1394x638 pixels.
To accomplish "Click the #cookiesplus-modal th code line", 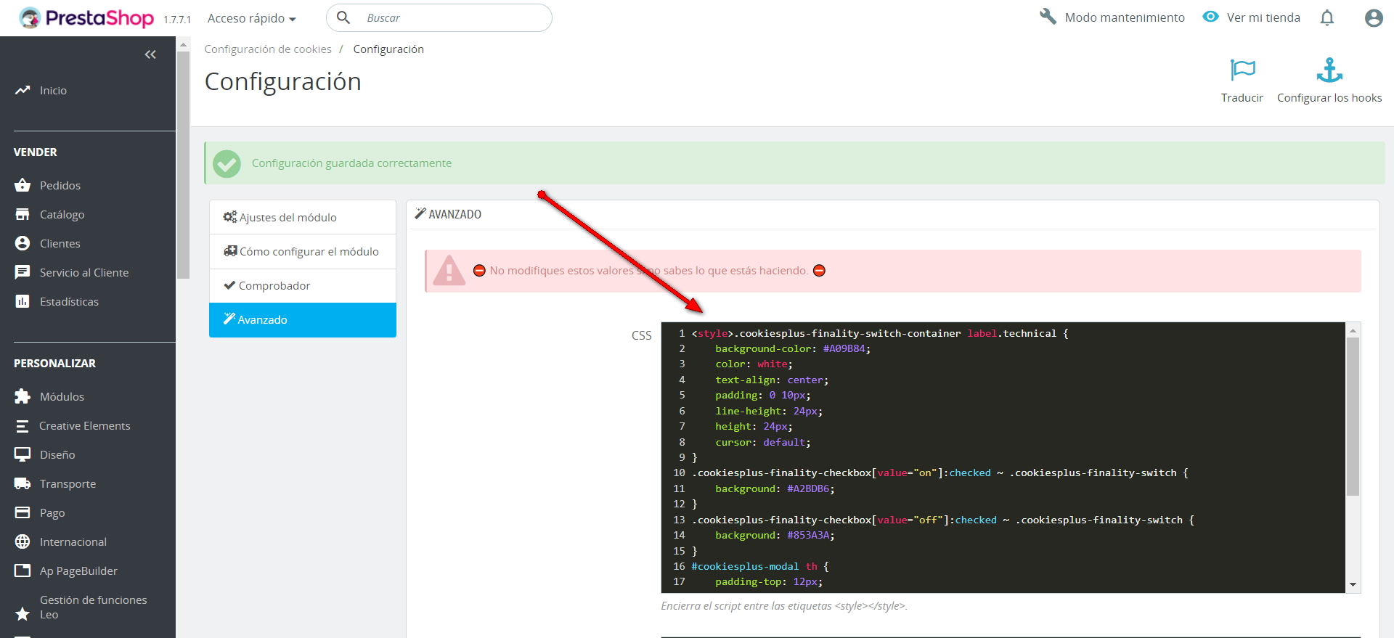I will pos(760,566).
